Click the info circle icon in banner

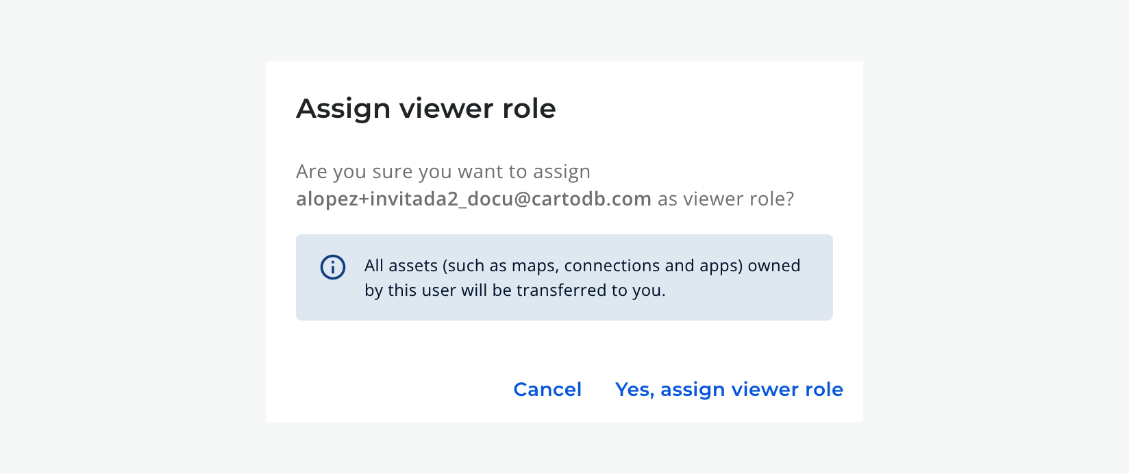point(333,267)
